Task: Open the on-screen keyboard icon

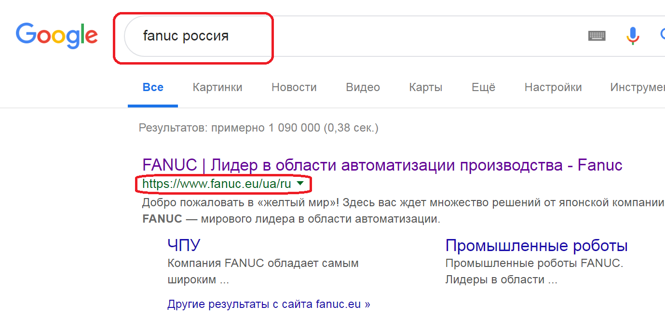Action: [597, 36]
